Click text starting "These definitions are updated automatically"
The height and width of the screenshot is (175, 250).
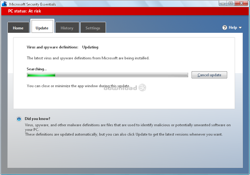tap(123, 134)
